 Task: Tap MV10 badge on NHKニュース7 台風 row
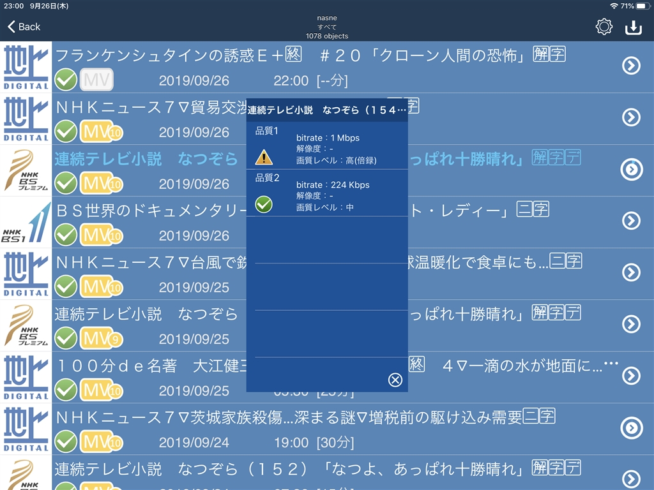click(102, 286)
